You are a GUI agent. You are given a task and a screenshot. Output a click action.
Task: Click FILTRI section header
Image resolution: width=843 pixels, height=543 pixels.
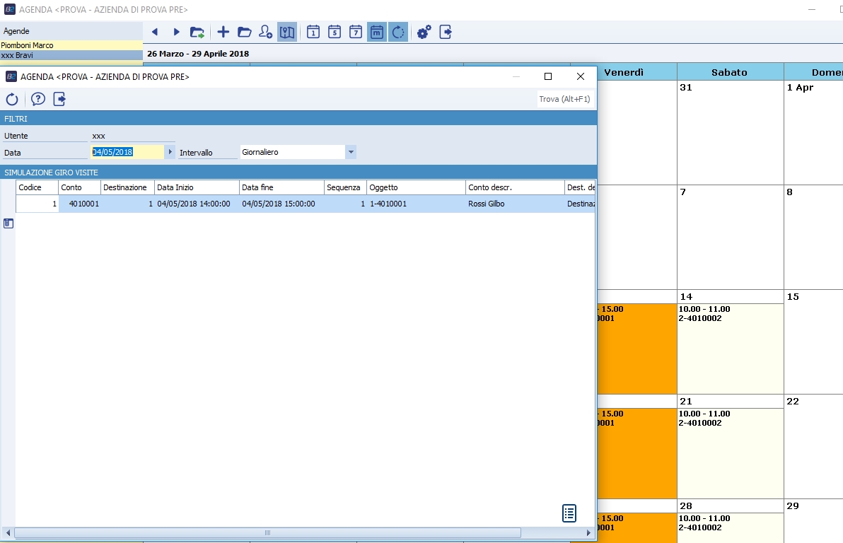[x=298, y=118]
